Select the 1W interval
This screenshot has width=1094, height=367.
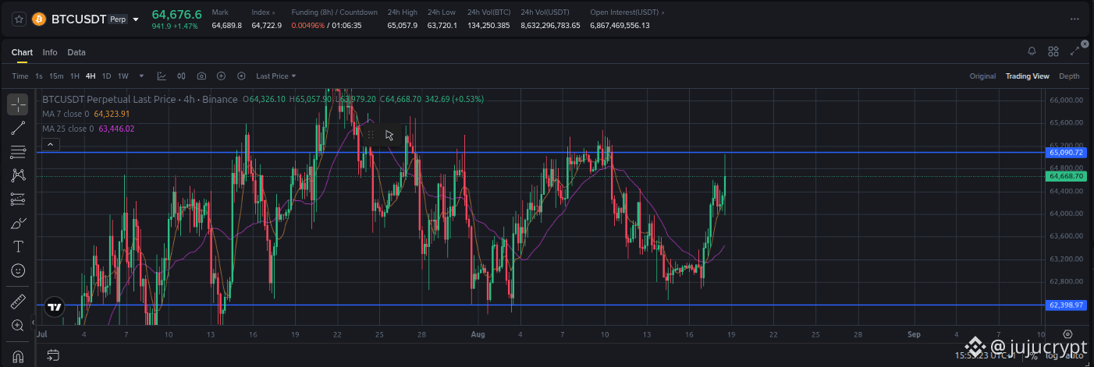click(123, 76)
